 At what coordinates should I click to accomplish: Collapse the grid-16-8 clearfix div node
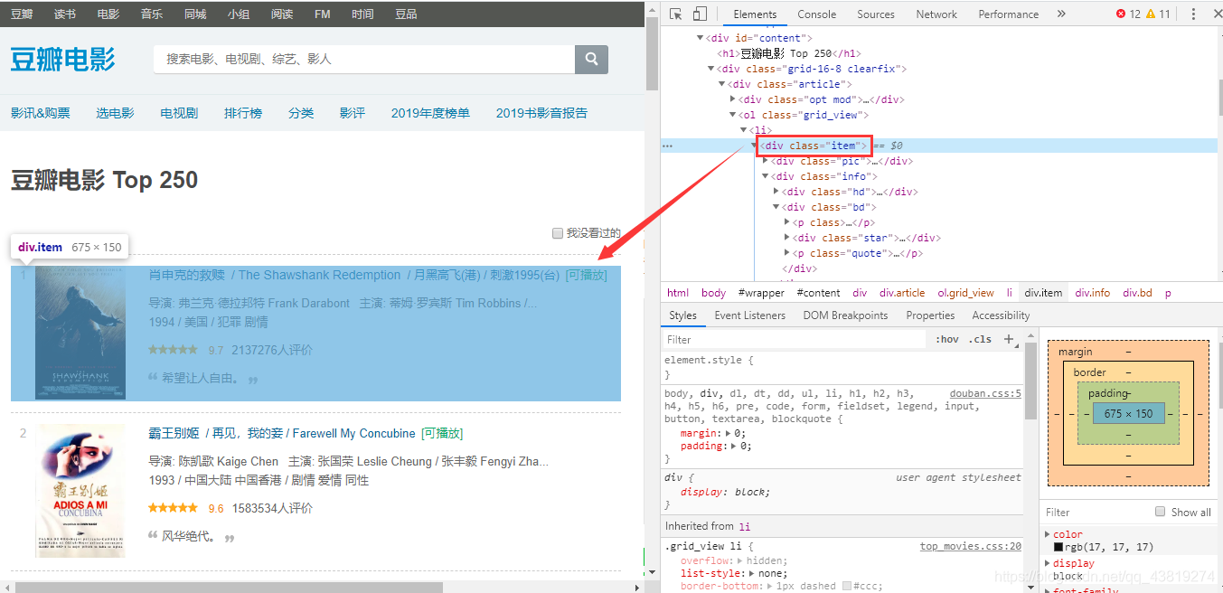click(x=710, y=69)
